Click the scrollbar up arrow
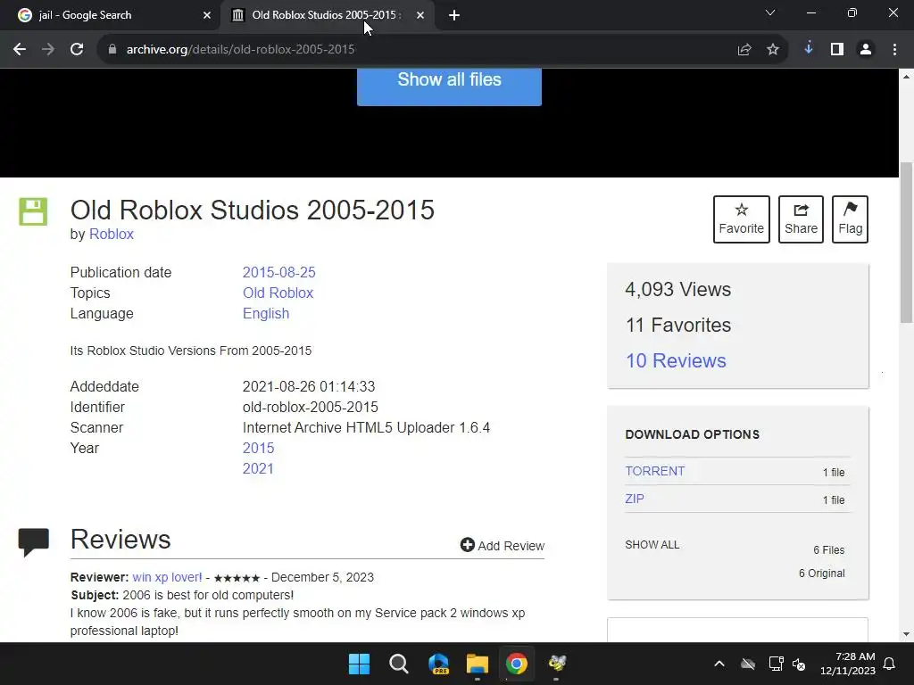The image size is (914, 685). (x=907, y=77)
